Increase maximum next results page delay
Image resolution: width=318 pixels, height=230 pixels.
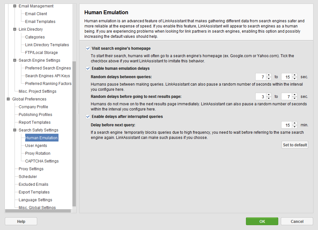(x=295, y=95)
